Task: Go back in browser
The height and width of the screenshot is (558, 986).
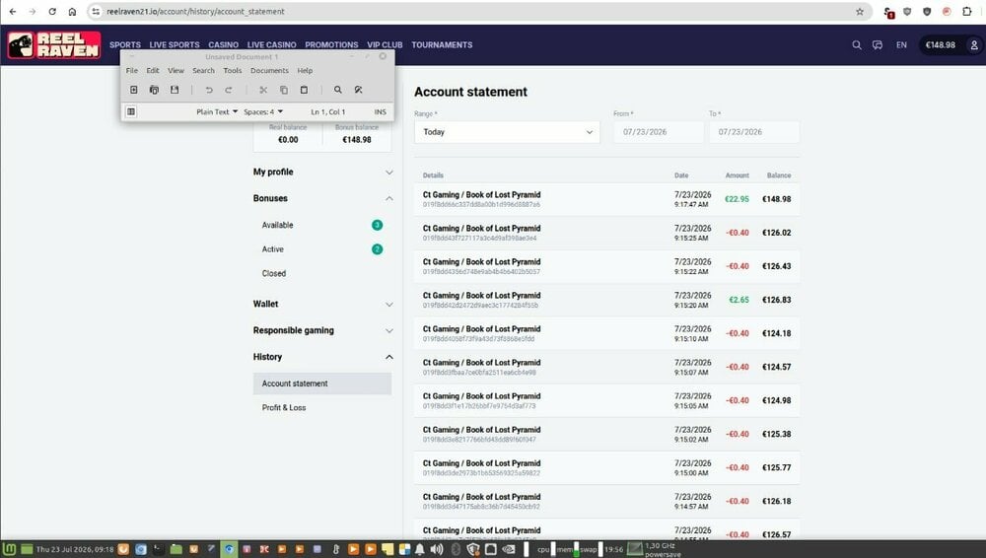Action: [13, 11]
